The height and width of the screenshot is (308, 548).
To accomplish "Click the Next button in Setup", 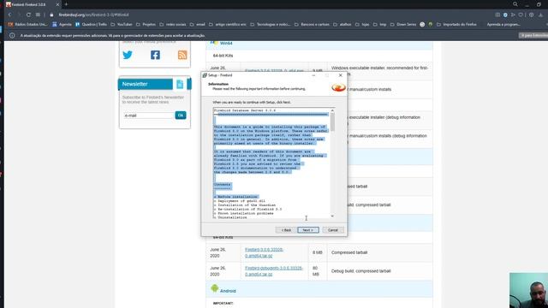I will (308, 230).
